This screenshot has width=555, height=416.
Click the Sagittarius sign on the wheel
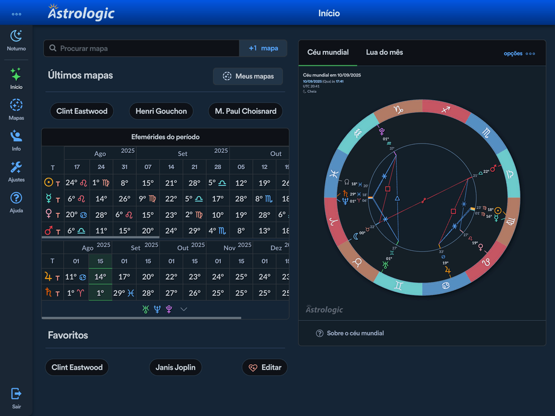coord(446,109)
